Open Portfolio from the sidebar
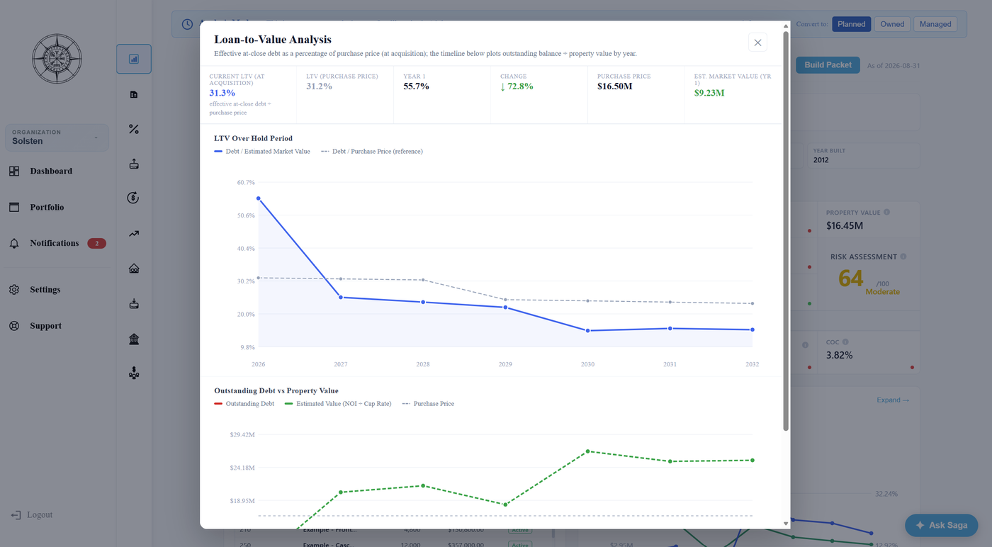Image resolution: width=992 pixels, height=547 pixels. (47, 208)
